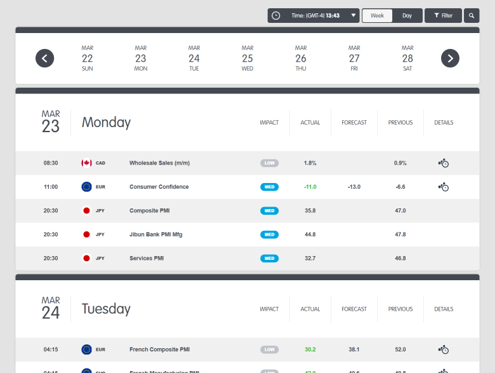This screenshot has width=495, height=373.
Task: Select Mar 22 Sunday
Action: (88, 58)
